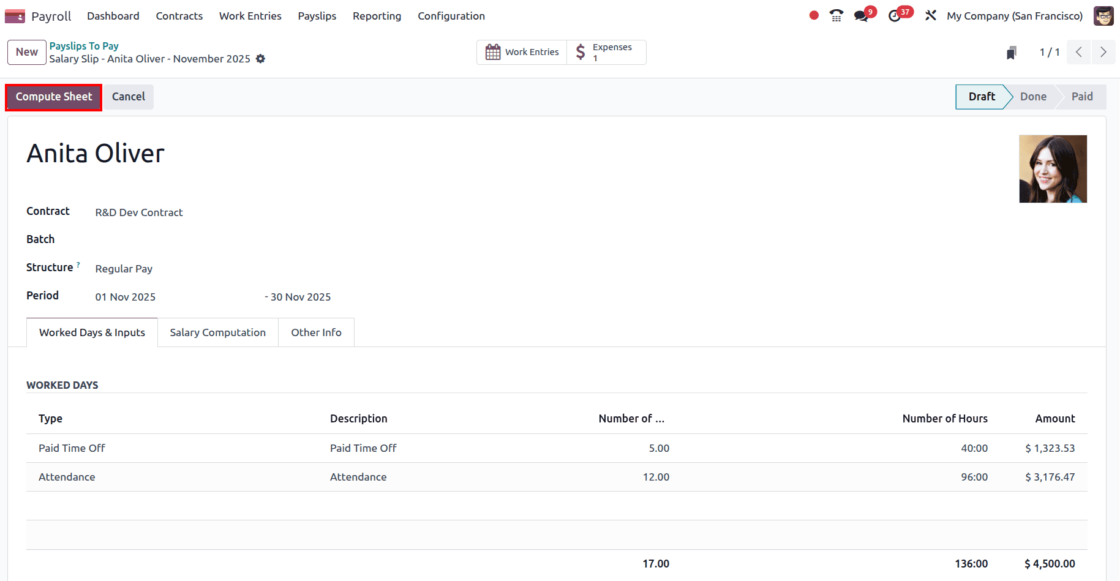Set the payslip stage to Done
The image size is (1120, 581).
[1033, 96]
